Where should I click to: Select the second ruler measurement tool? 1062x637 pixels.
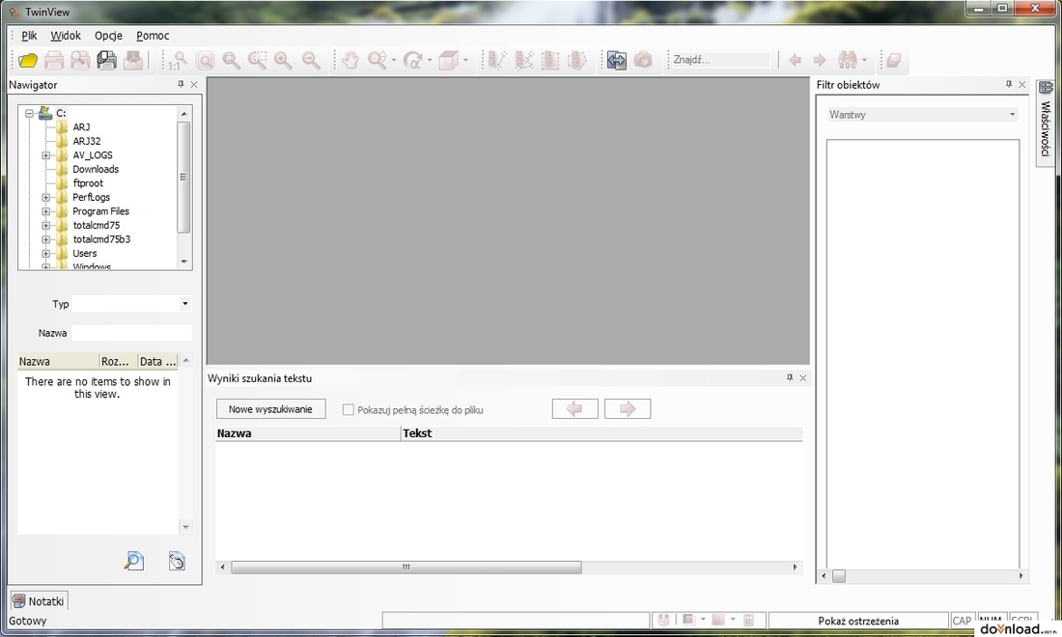(x=523, y=60)
